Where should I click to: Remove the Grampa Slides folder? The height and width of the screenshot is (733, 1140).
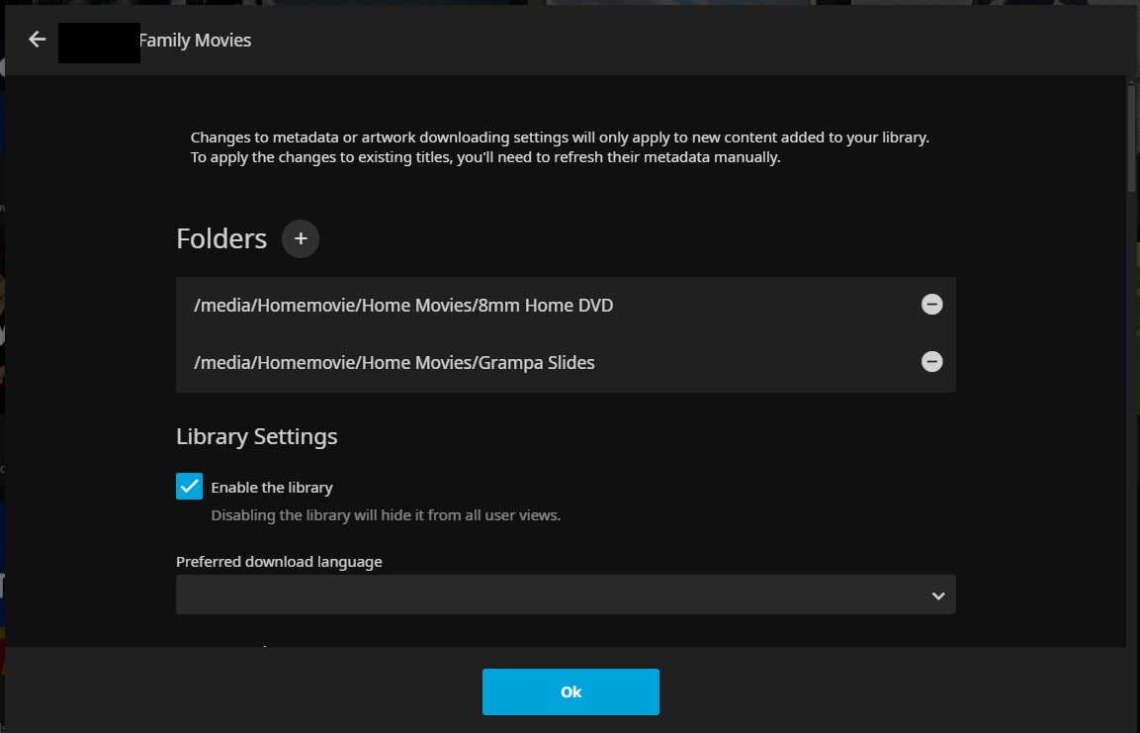point(931,362)
